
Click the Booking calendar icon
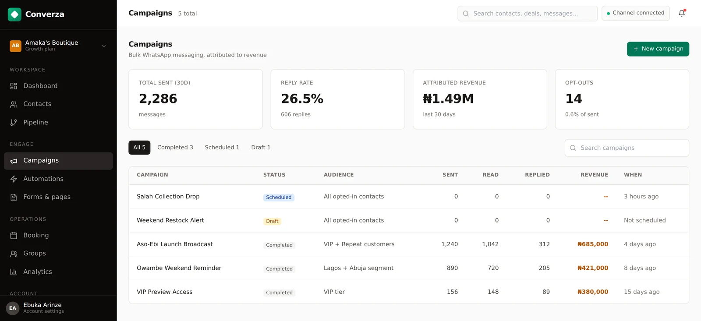[x=14, y=236]
